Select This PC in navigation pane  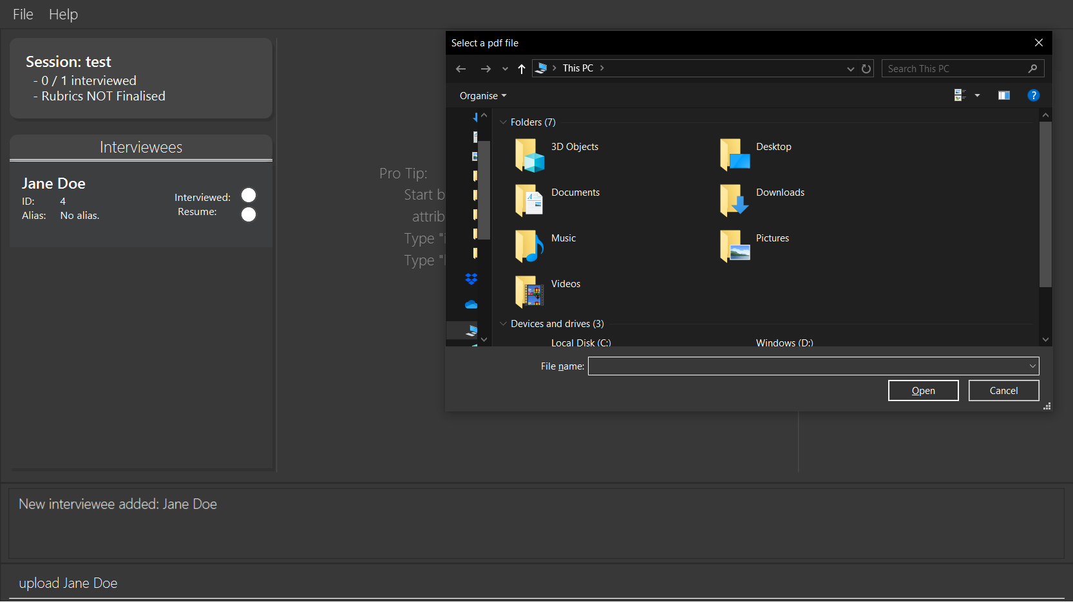coord(472,330)
